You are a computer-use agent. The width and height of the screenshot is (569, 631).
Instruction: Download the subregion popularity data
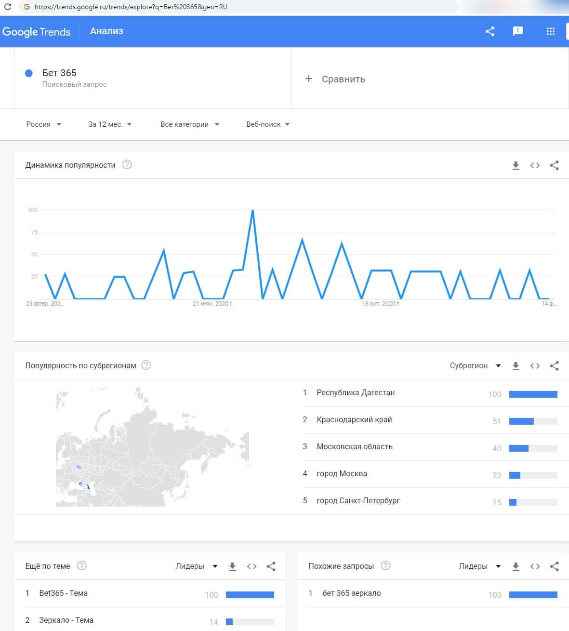point(516,366)
